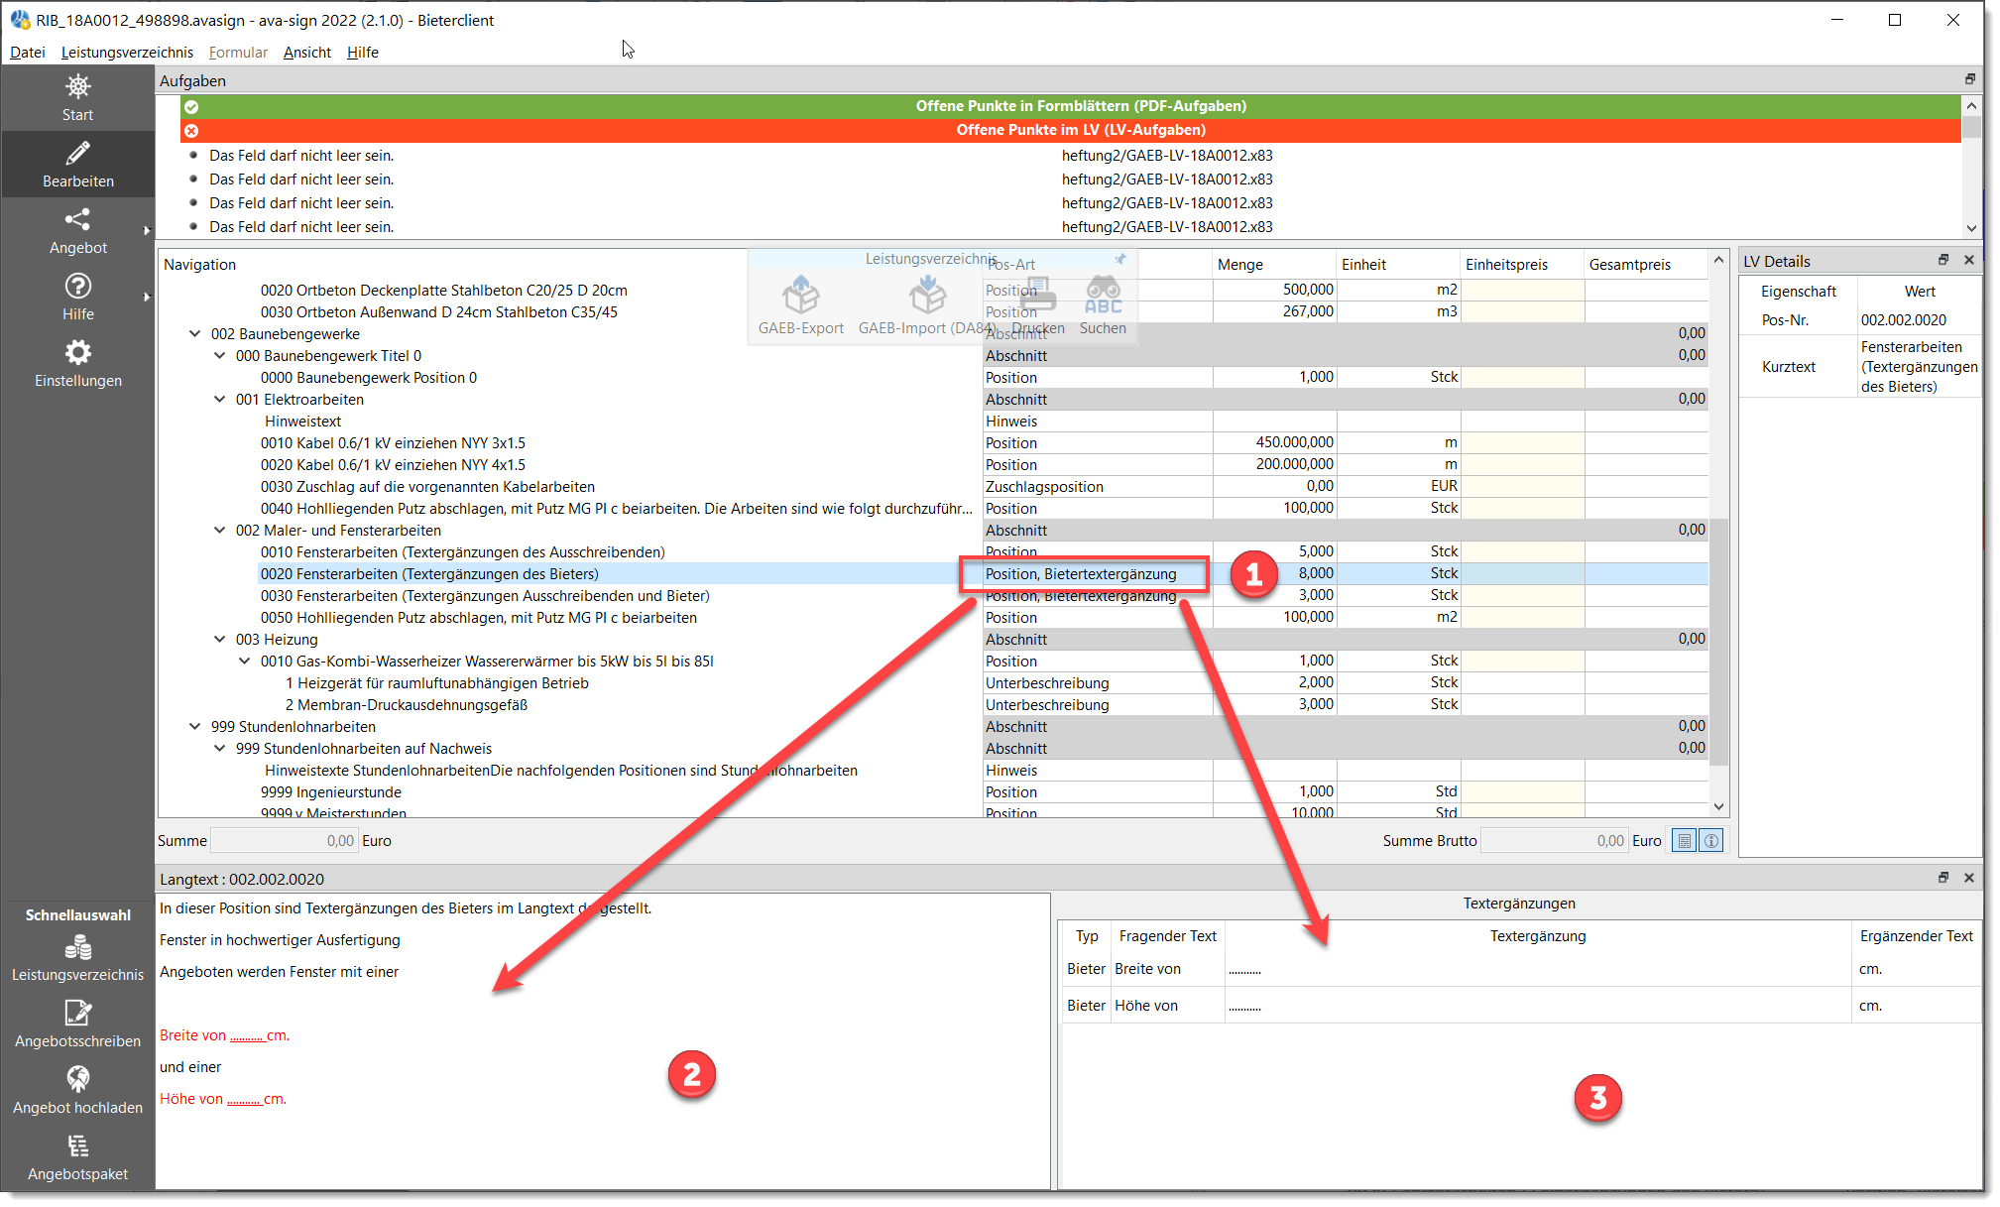Open the Angebot share icon
Screen dimensions: 2000x1207
tap(77, 219)
